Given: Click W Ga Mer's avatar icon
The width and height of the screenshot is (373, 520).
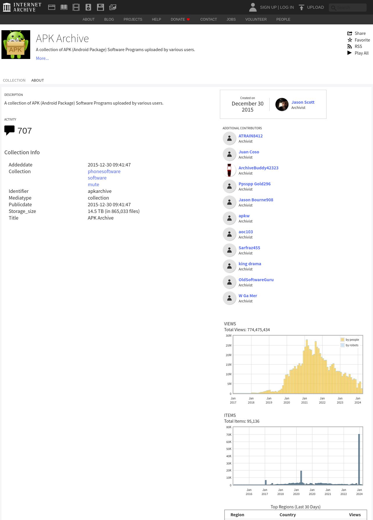Looking at the screenshot, I should point(229,298).
